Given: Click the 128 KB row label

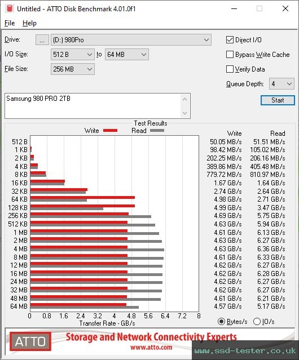Looking at the screenshot, I should 17,207.
